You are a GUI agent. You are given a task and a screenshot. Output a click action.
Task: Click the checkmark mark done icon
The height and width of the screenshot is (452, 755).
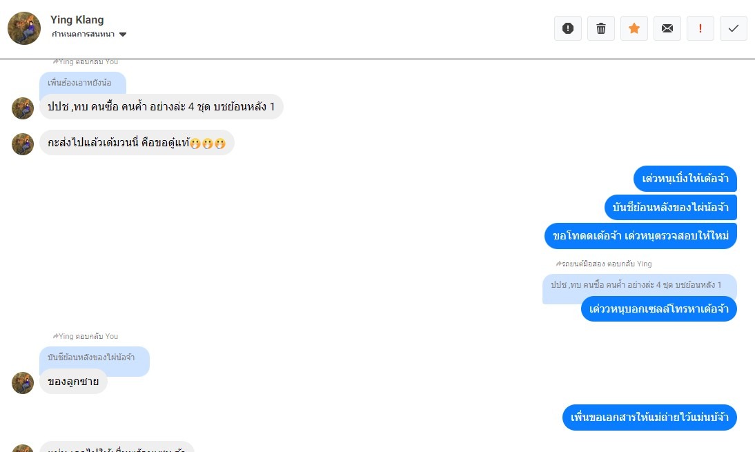734,28
